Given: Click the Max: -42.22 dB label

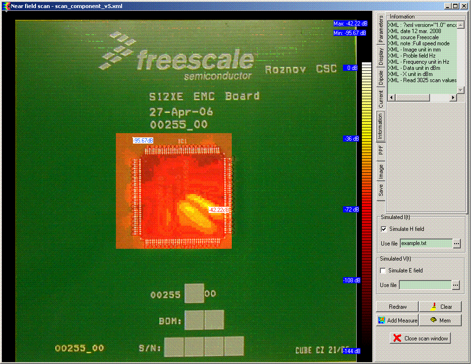Looking at the screenshot, I should tap(351, 24).
